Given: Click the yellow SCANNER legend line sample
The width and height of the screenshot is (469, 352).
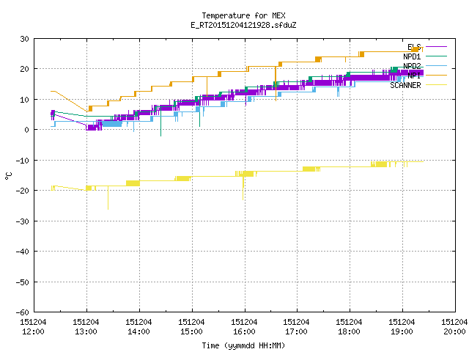Looking at the screenshot, I should click(x=436, y=85).
